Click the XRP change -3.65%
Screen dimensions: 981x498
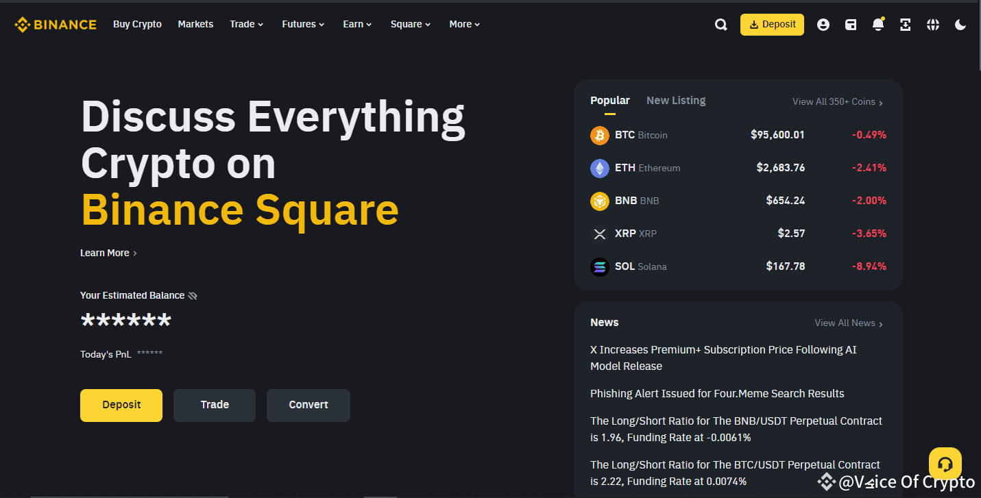coord(869,234)
